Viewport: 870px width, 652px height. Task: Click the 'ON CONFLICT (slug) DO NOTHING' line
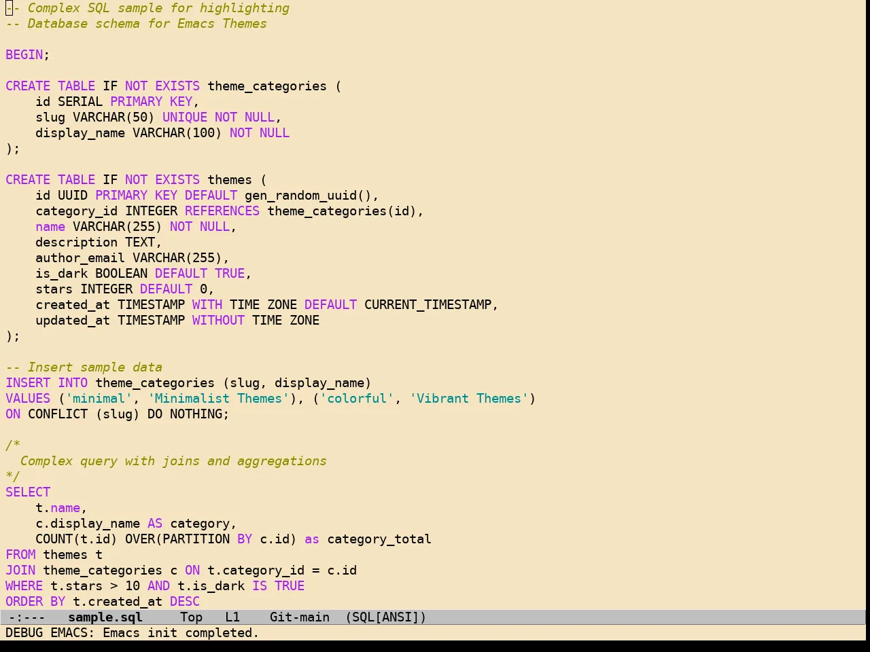(x=118, y=414)
